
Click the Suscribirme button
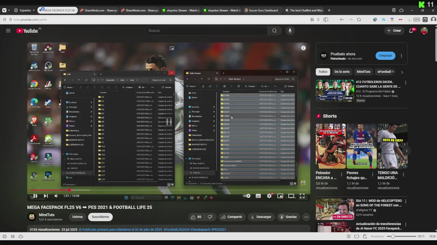click(100, 217)
